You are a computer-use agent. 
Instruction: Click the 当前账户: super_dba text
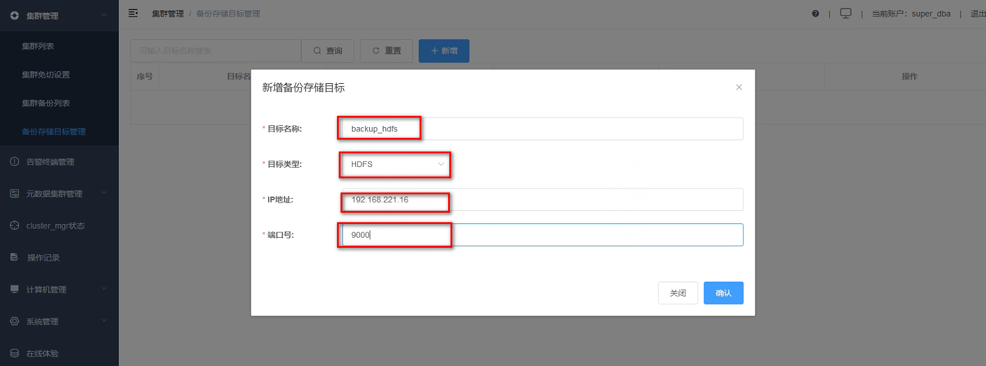[x=911, y=14]
